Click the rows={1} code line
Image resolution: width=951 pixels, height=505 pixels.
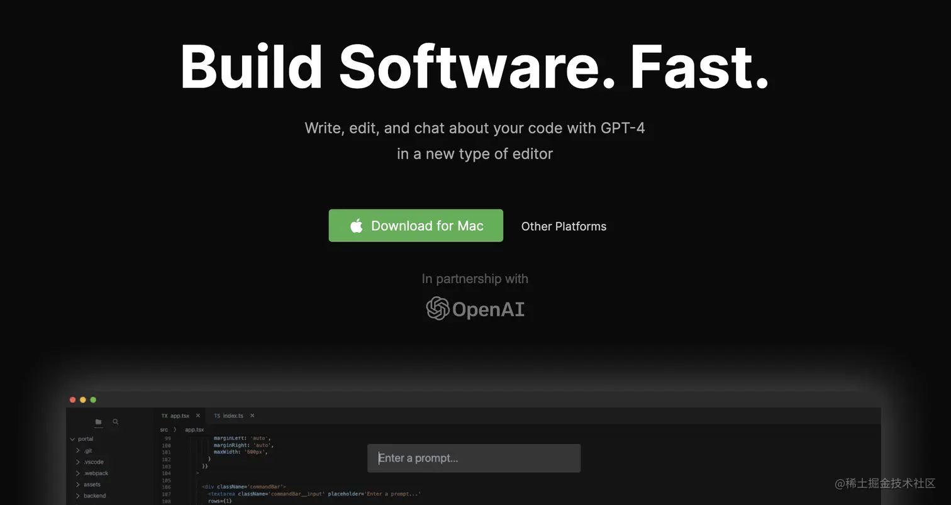[220, 501]
